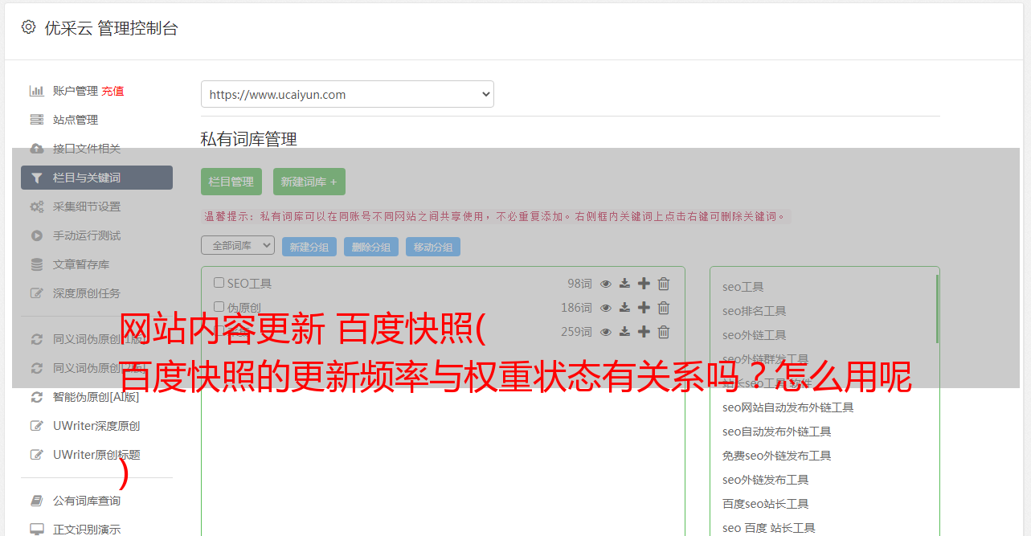1031x536 pixels.
Task: Click download icon on the 259词 row
Action: coord(624,332)
